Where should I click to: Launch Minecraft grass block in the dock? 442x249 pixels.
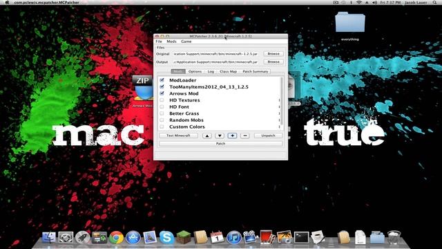tap(184, 237)
